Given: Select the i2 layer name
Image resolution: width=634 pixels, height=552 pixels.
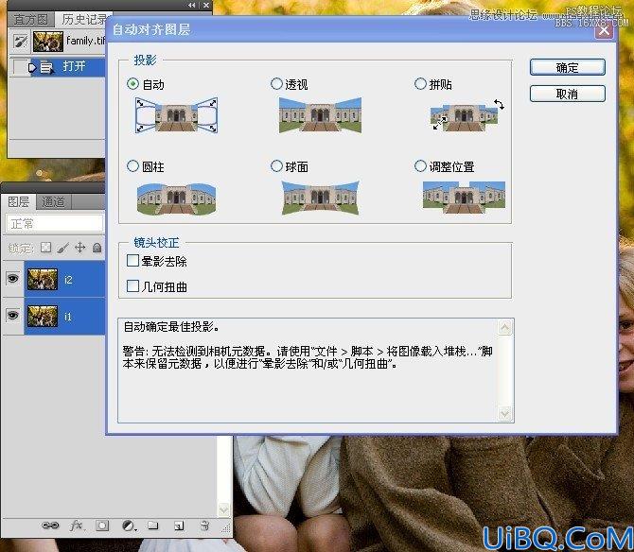Looking at the screenshot, I should tap(68, 280).
